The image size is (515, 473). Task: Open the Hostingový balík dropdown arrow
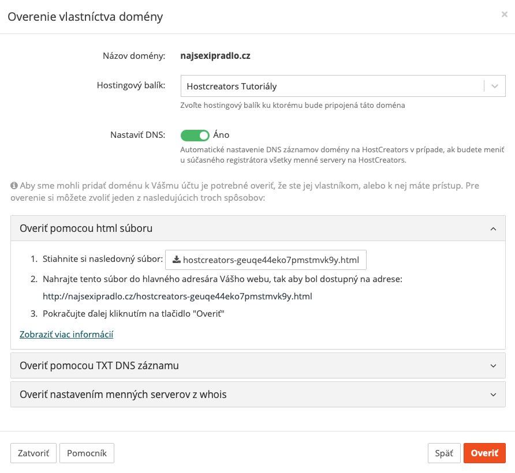coord(495,87)
